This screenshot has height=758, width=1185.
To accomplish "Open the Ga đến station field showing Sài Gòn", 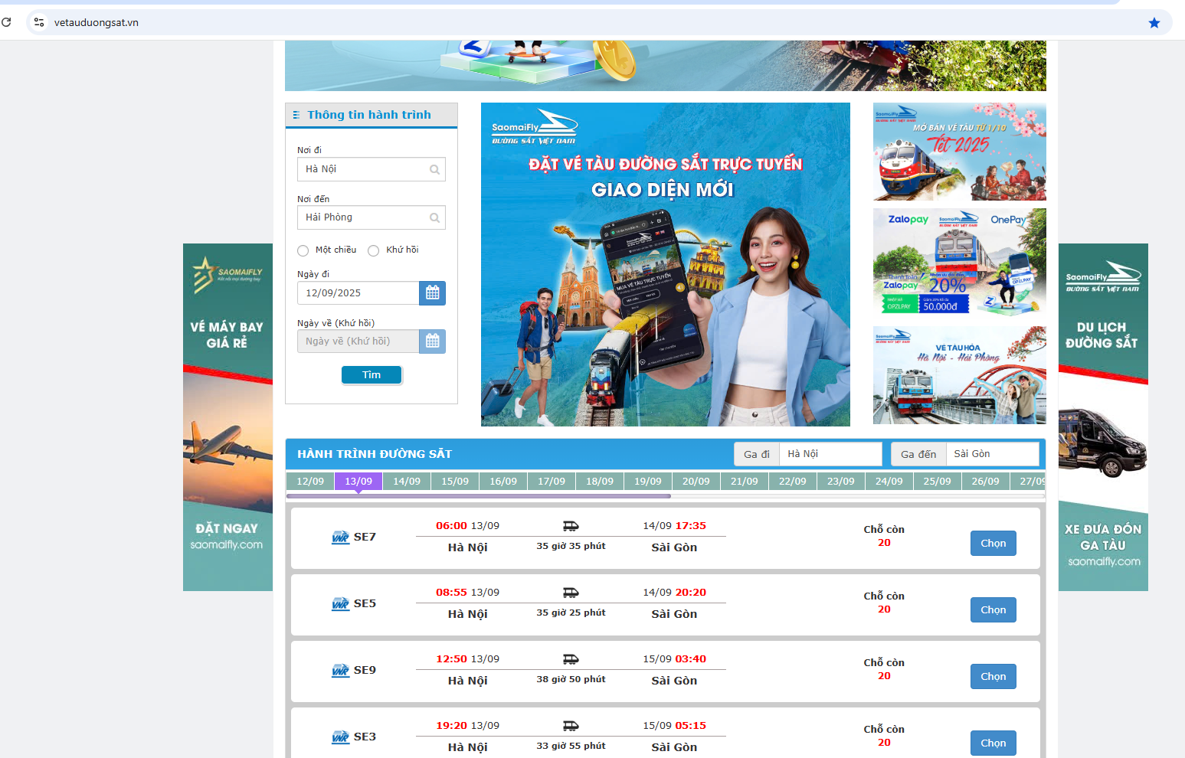I will coord(991,454).
